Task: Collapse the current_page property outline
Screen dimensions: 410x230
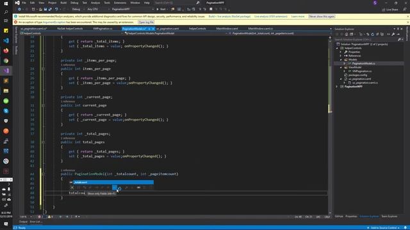Action: coord(43,105)
